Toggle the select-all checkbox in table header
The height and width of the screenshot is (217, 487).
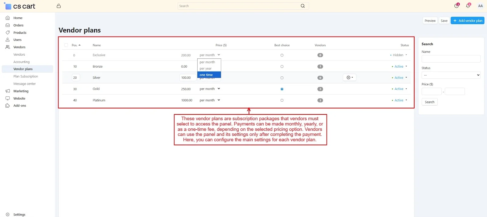(66, 45)
